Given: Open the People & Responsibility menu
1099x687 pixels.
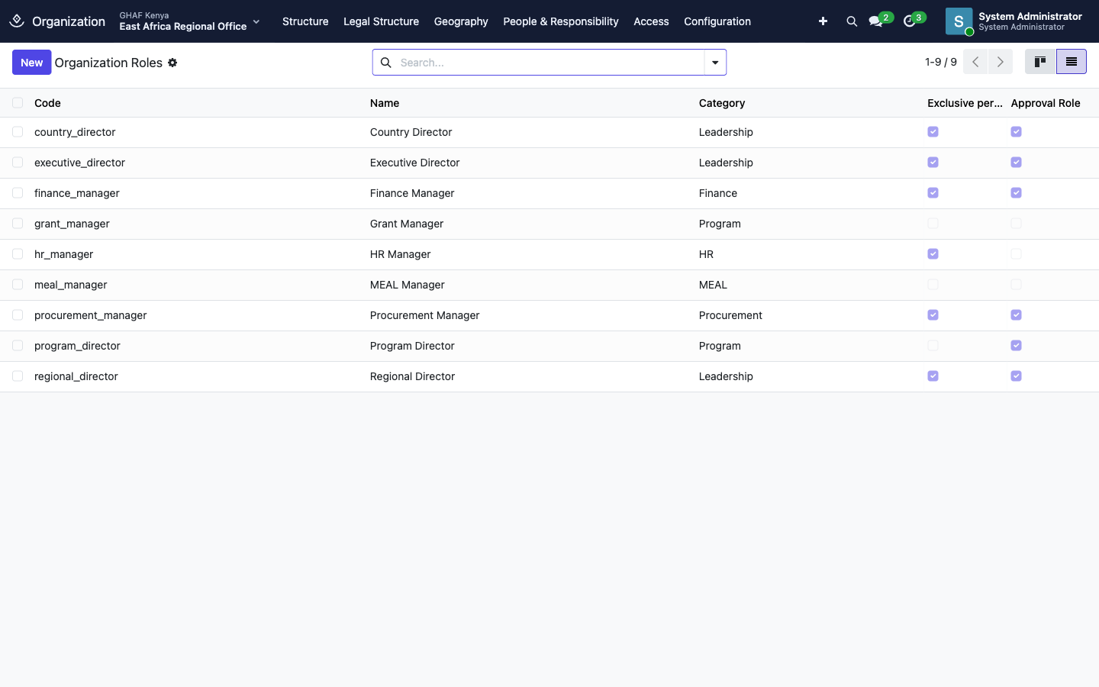Looking at the screenshot, I should pyautogui.click(x=561, y=21).
